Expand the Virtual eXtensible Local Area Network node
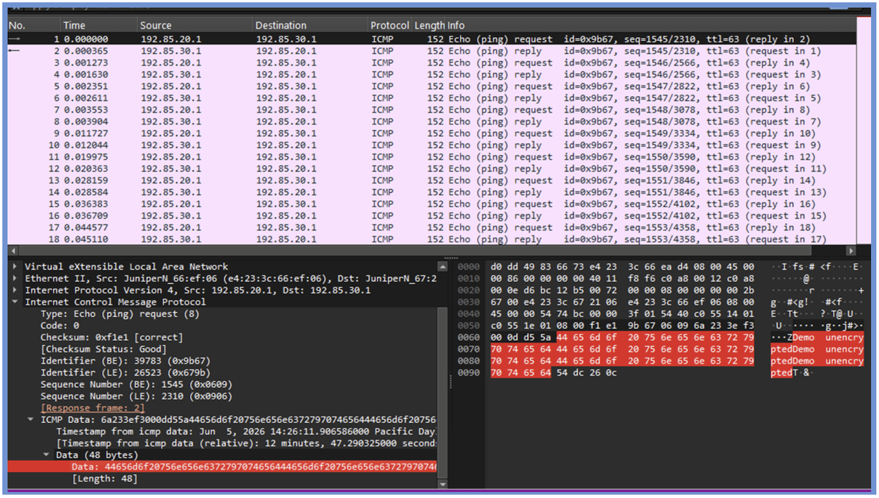879x498 pixels. tap(15, 267)
